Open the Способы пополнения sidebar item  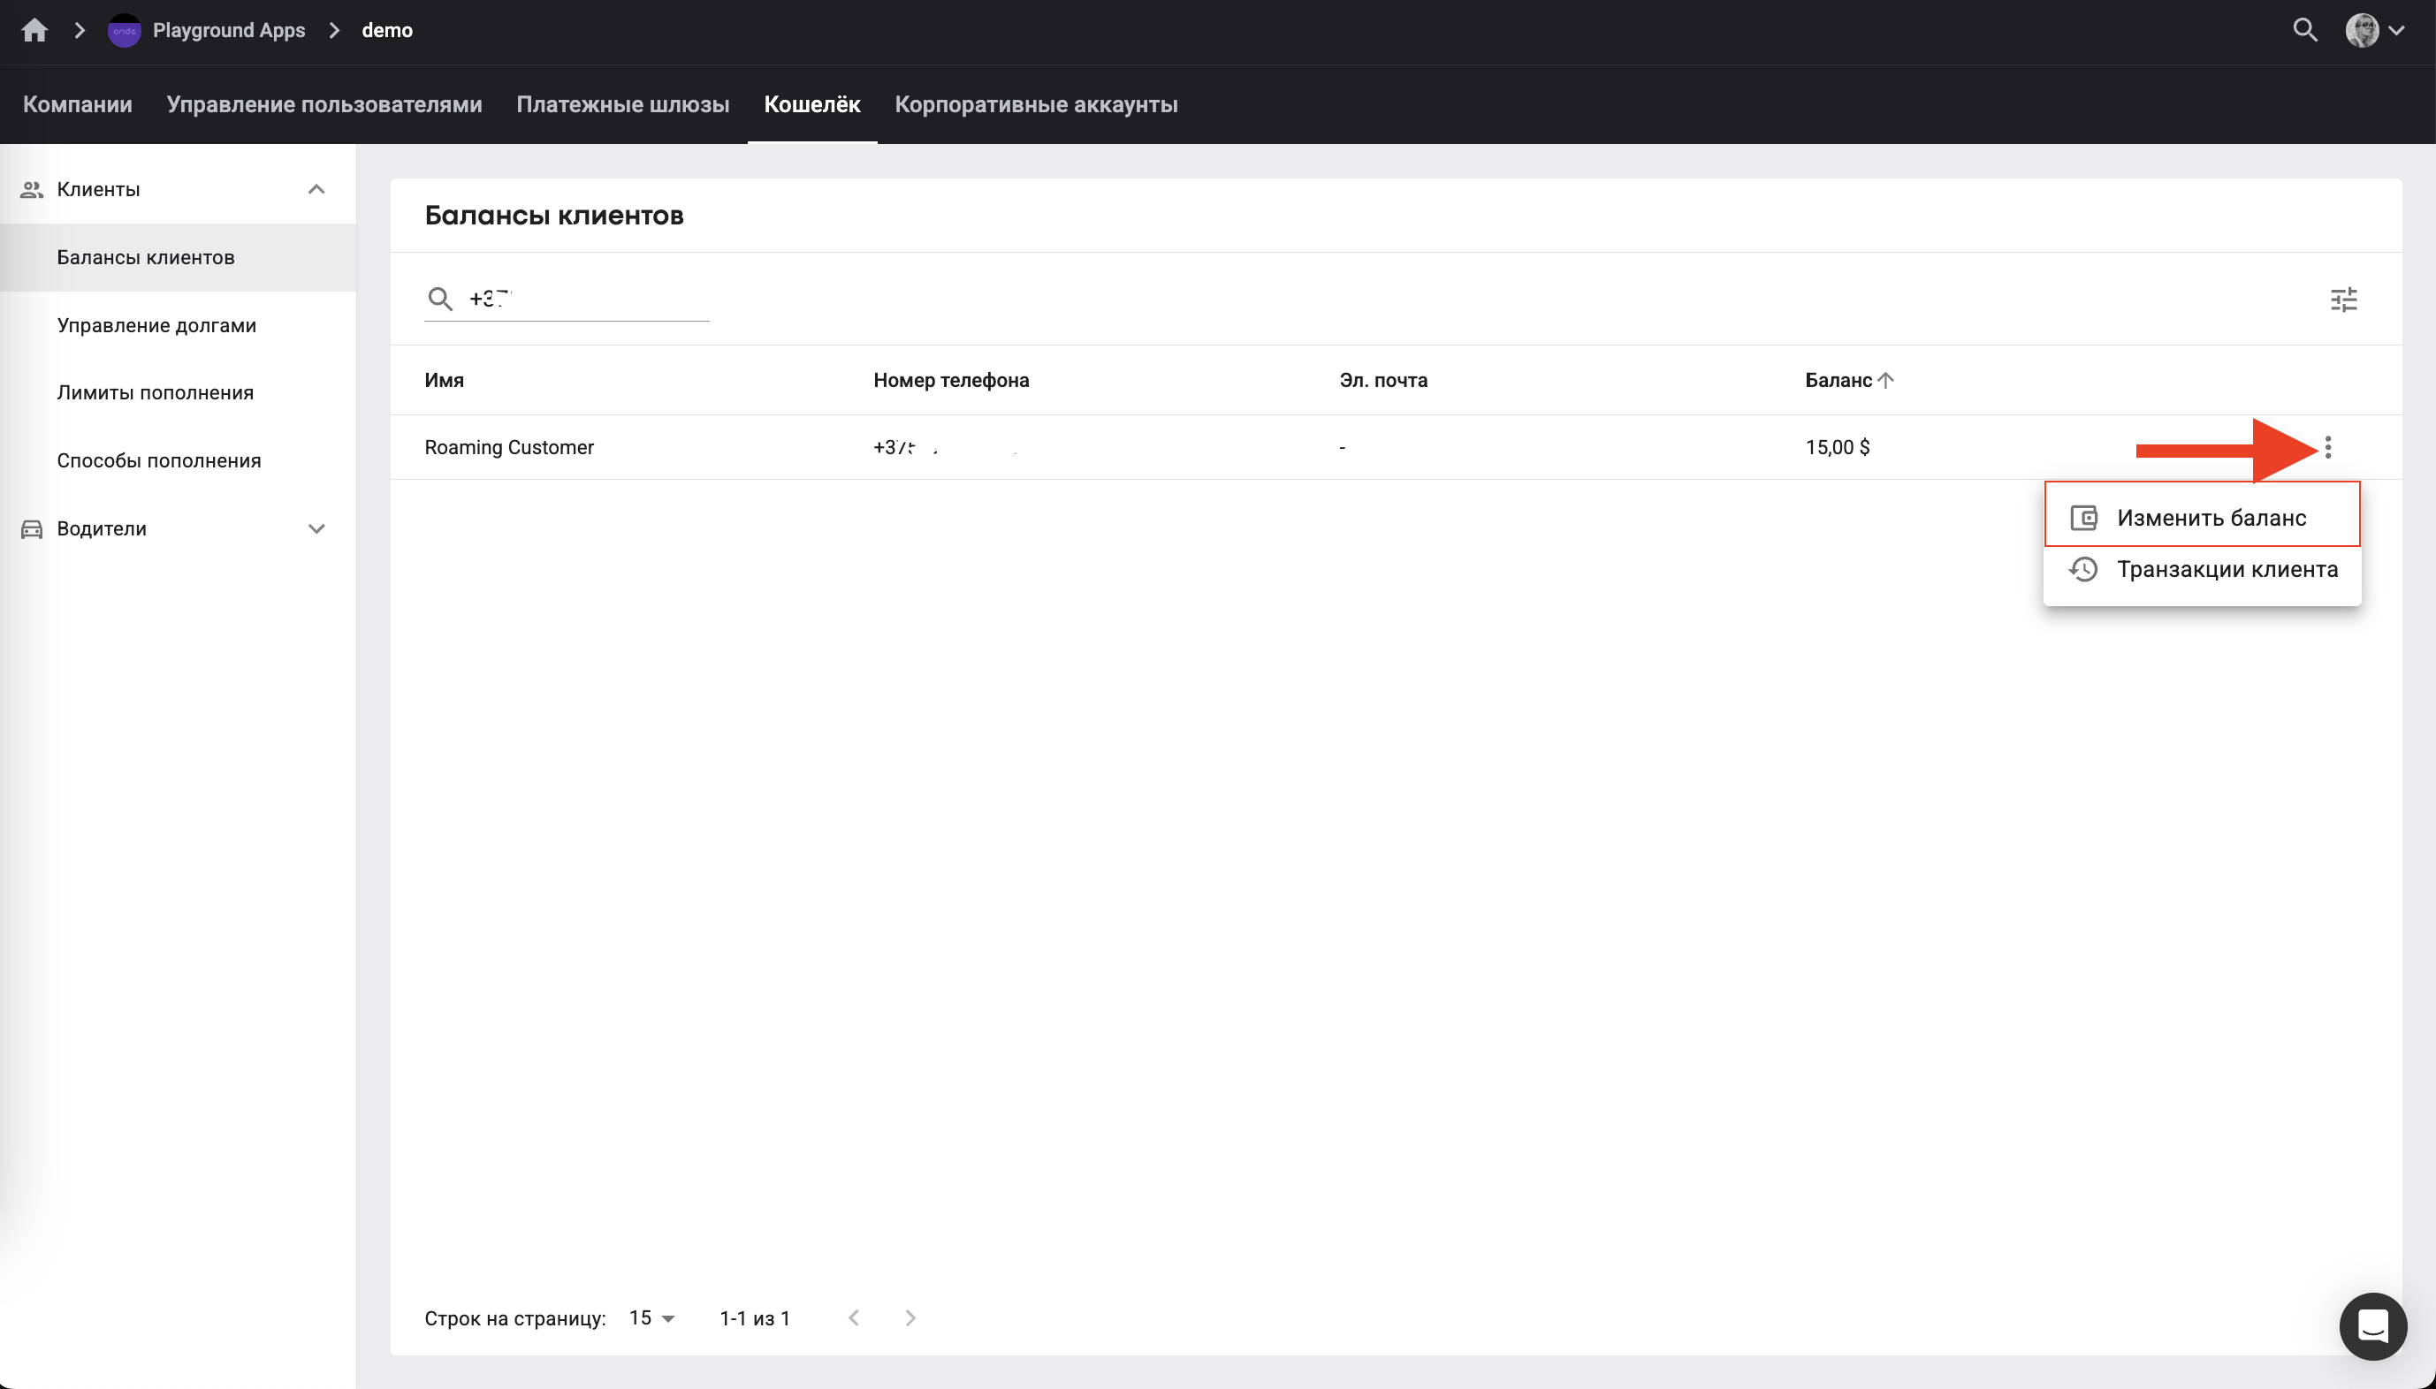click(x=158, y=460)
